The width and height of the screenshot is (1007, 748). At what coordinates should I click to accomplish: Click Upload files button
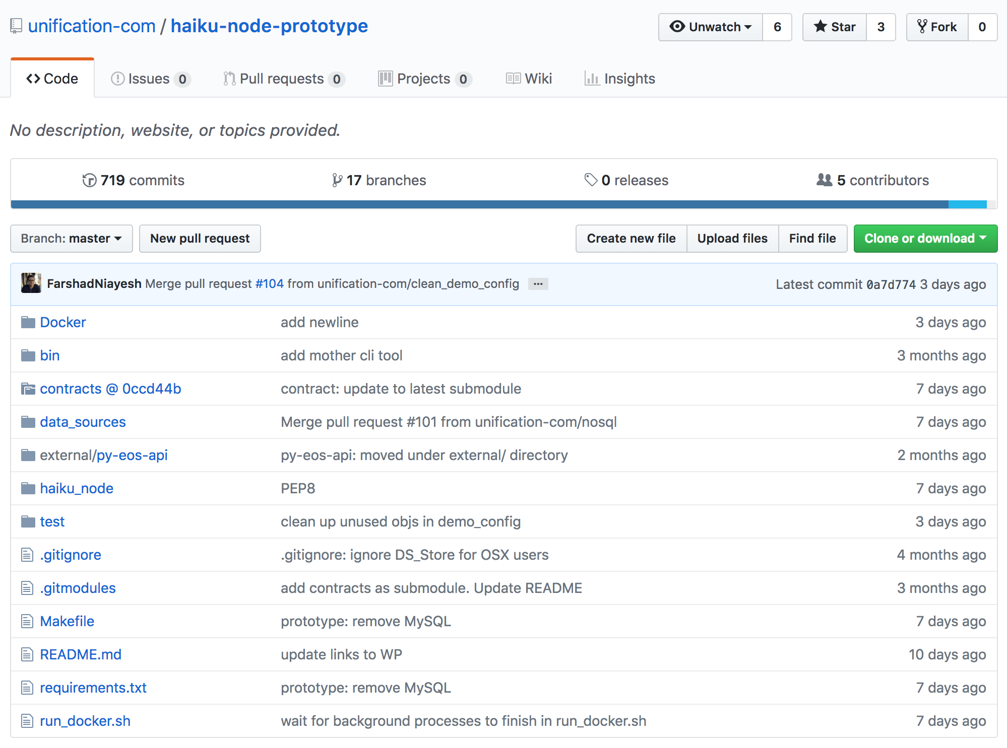(x=733, y=239)
